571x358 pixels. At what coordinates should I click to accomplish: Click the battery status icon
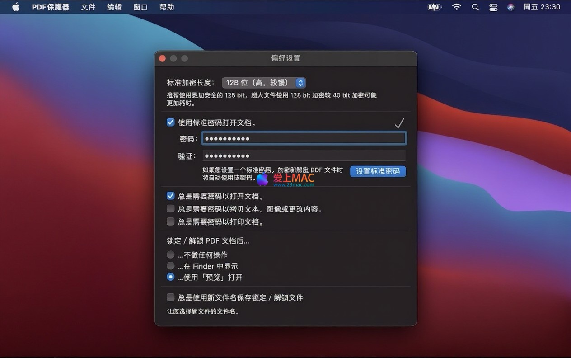click(434, 7)
